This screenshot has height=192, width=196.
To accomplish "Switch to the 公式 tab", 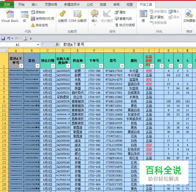I will [x=90, y=5].
